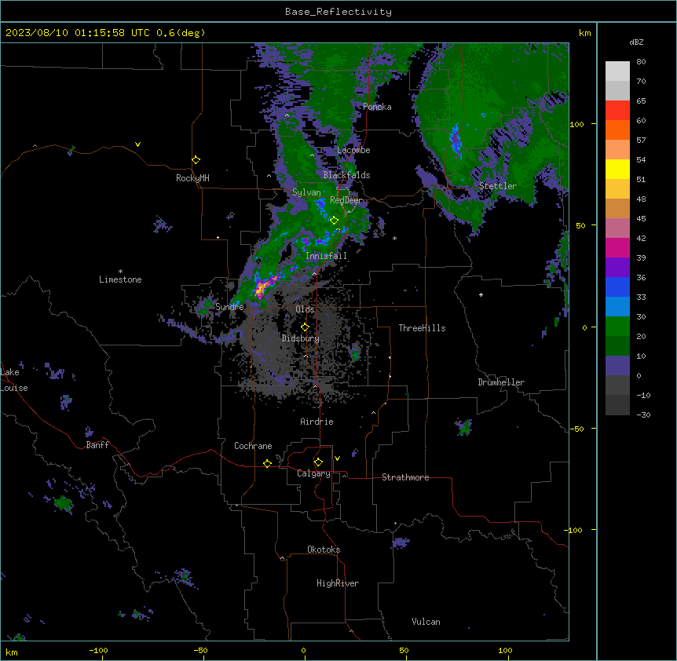Click the ThreeHills label
The image size is (677, 661).
(423, 328)
